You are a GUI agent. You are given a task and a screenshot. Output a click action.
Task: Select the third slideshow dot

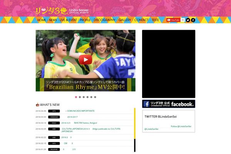click(84, 97)
